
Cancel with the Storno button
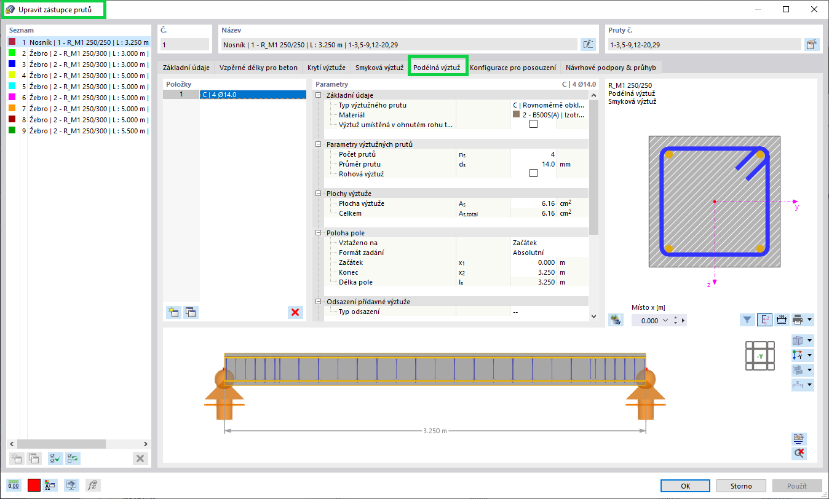(741, 485)
